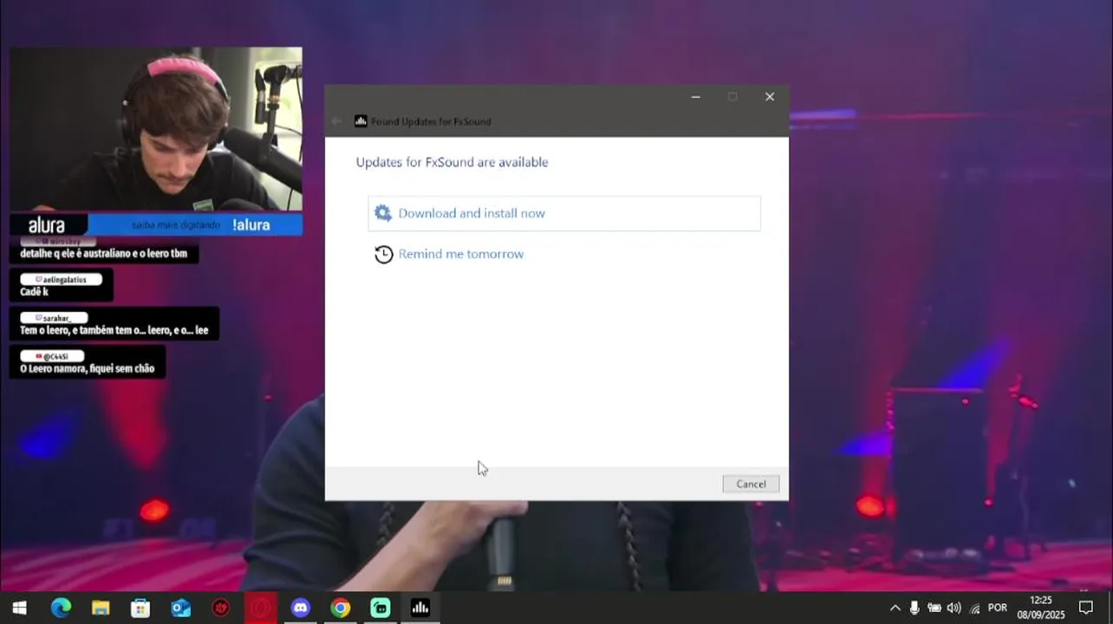Change the POR input language
This screenshot has width=1113, height=624.
998,608
